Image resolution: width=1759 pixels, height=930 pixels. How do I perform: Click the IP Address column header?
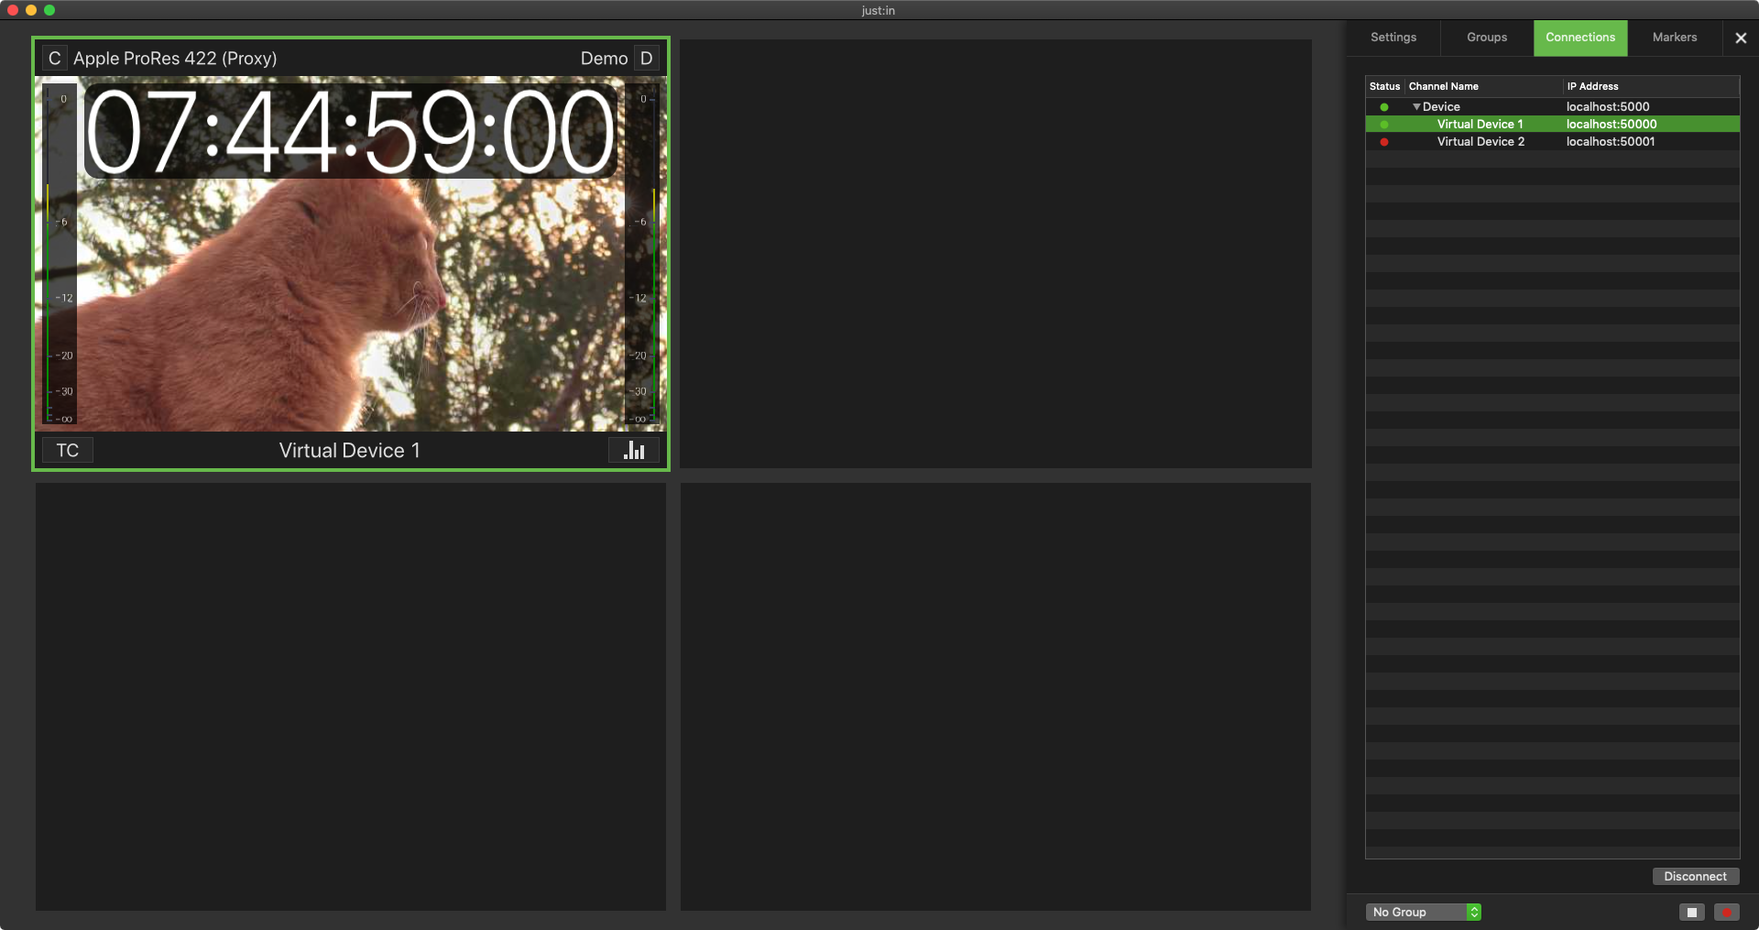pos(1651,86)
